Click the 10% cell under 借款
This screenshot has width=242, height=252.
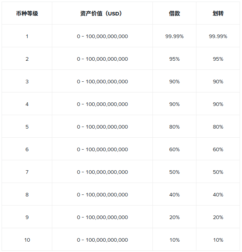(174, 240)
